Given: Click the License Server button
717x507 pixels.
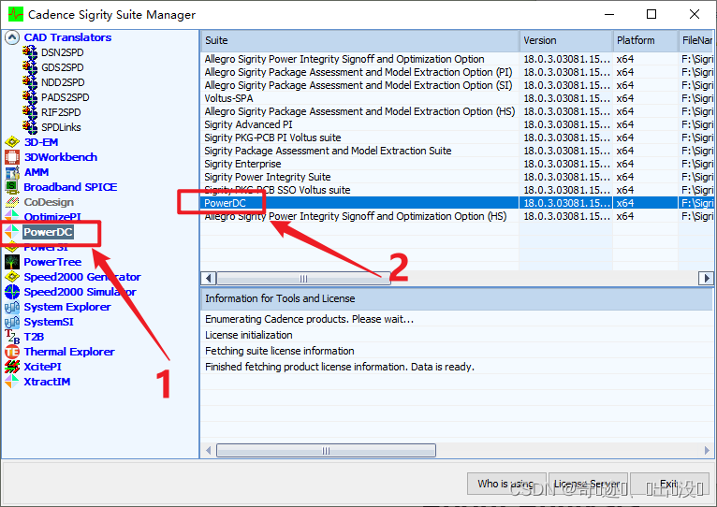Looking at the screenshot, I should (588, 484).
